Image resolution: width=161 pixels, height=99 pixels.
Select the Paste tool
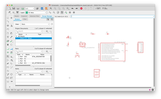pyautogui.click(x=11, y=33)
